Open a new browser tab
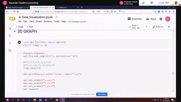Viewport: 181px width, 102px height. point(82,7)
